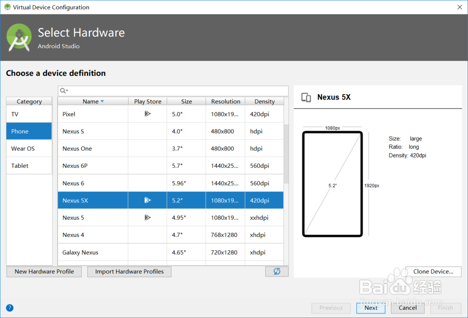This screenshot has width=468, height=318.
Task: Select the Tablet category
Action: (x=29, y=166)
